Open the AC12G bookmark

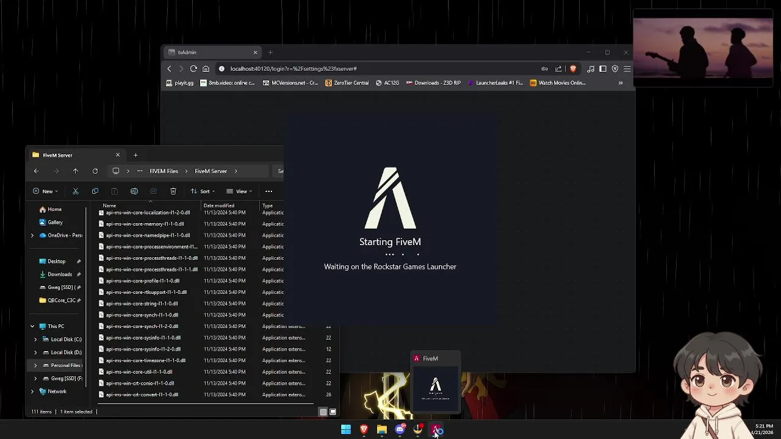pos(387,83)
